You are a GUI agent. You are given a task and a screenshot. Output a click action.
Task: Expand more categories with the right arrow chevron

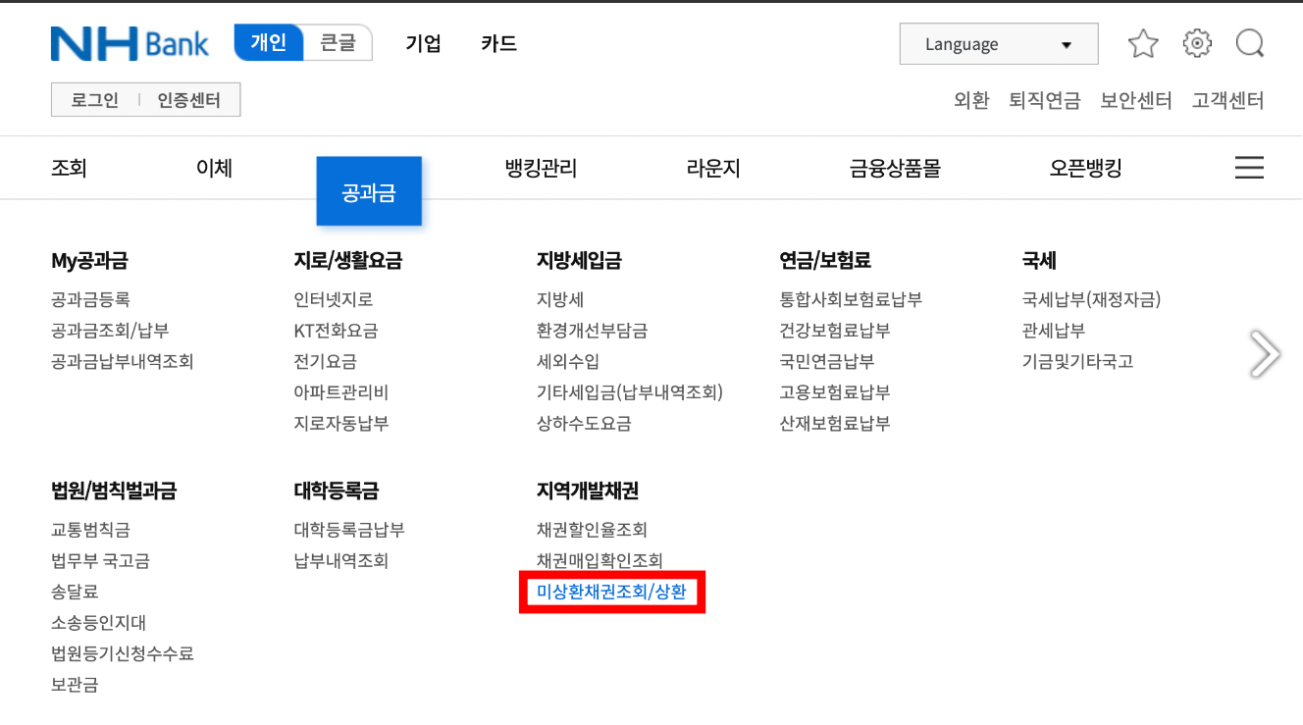tap(1266, 353)
